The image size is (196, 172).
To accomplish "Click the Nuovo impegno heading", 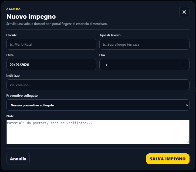I will [x=31, y=16].
